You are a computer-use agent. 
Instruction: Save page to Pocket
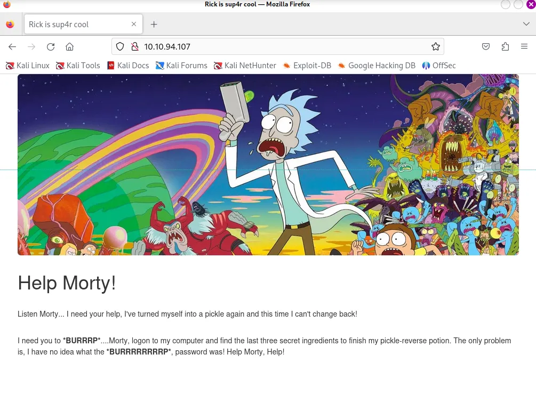(486, 46)
